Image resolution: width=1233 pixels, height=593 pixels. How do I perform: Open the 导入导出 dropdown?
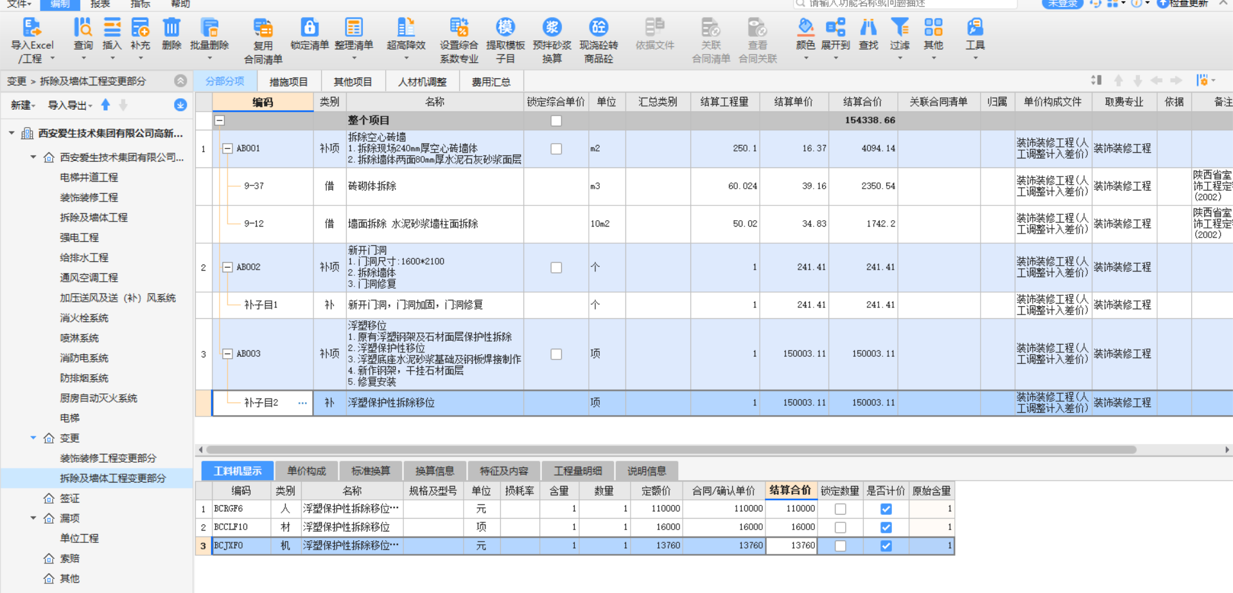[x=70, y=105]
